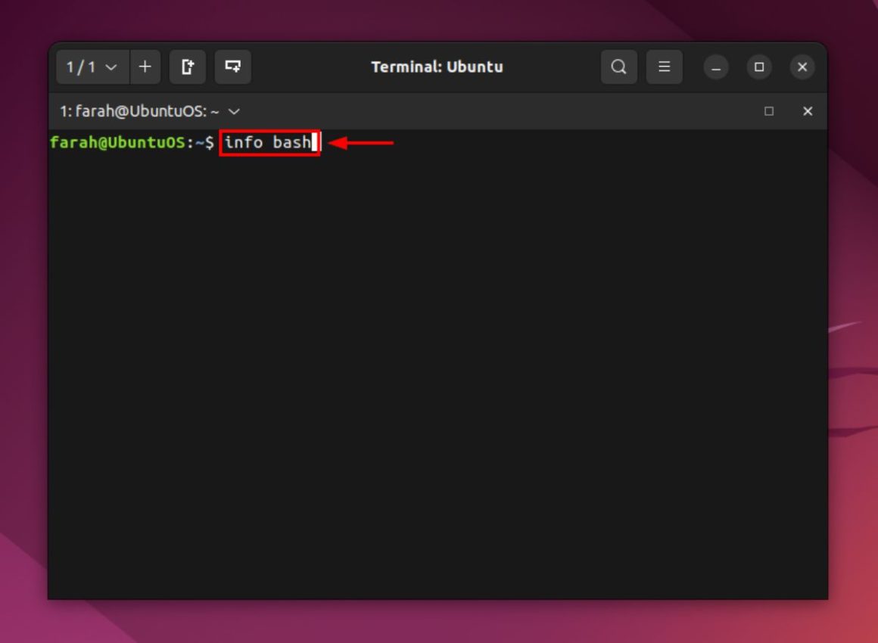This screenshot has height=643, width=878.
Task: Add a new session using the plus icon
Action: click(x=145, y=67)
